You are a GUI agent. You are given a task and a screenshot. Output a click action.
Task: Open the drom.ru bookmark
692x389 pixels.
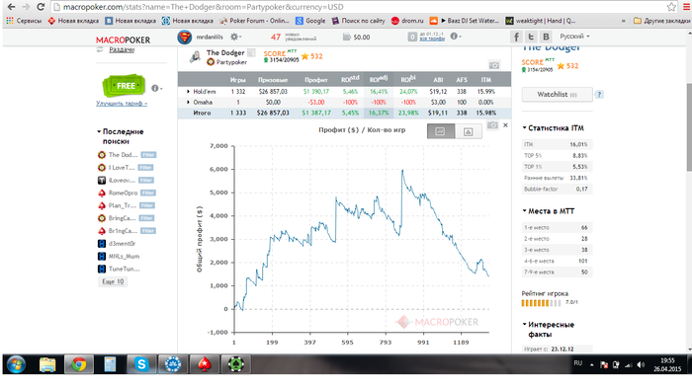(407, 21)
